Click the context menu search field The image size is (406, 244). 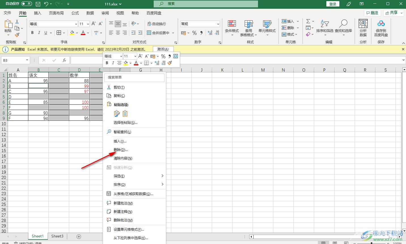(x=134, y=77)
